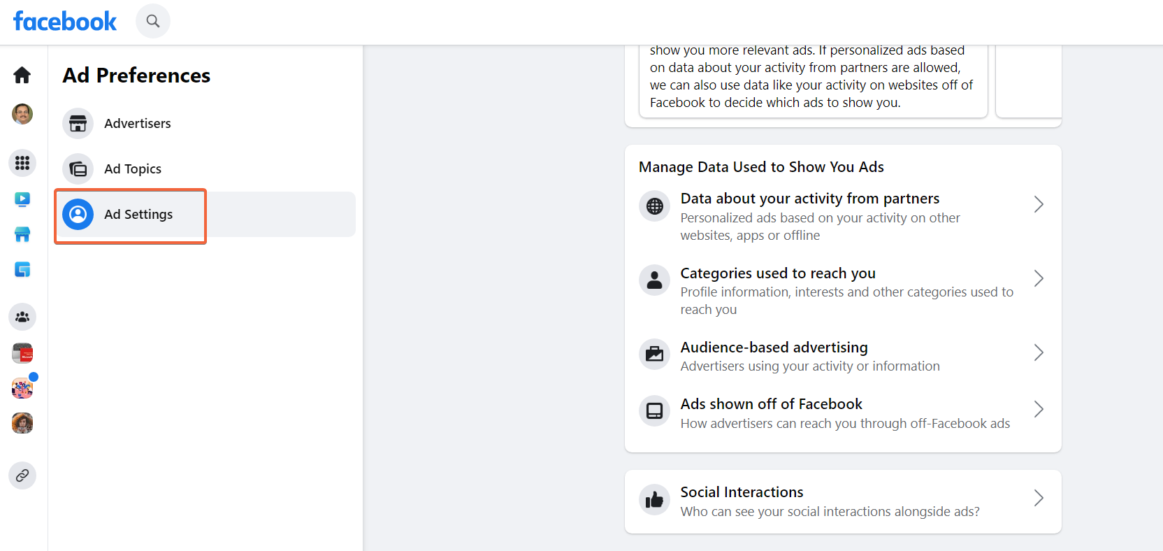Go to Home via house icon
Screen dimensions: 1163x551
(22, 75)
